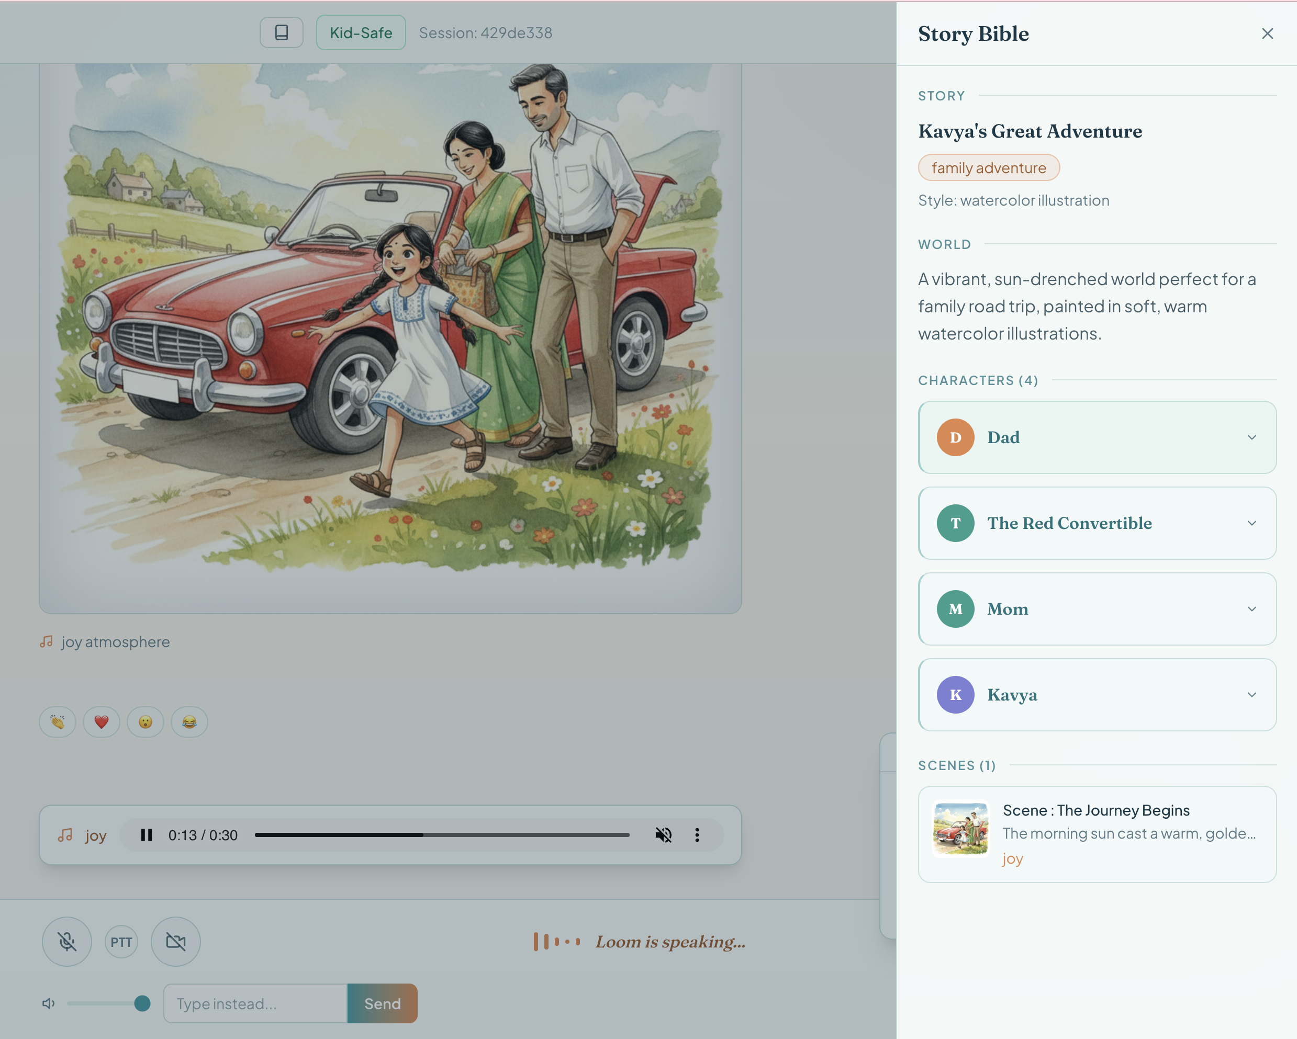The image size is (1297, 1039).
Task: Toggle PTT push-to-talk mode
Action: coord(121,942)
